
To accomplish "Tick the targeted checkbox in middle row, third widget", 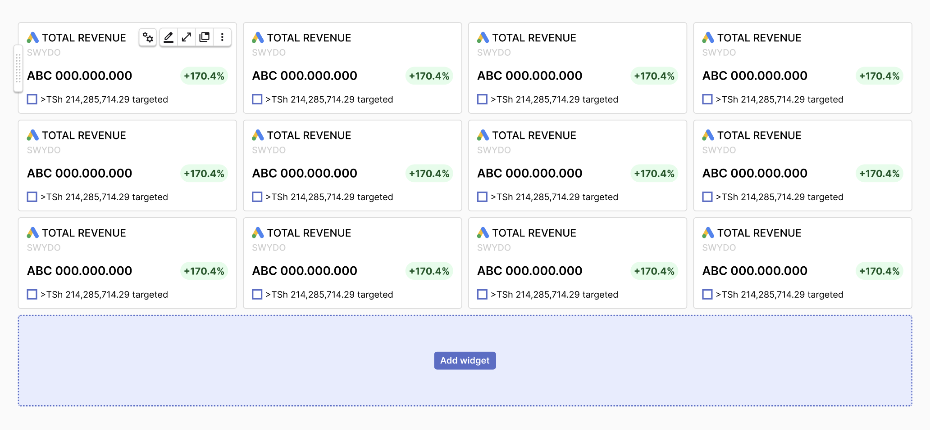I will point(483,197).
